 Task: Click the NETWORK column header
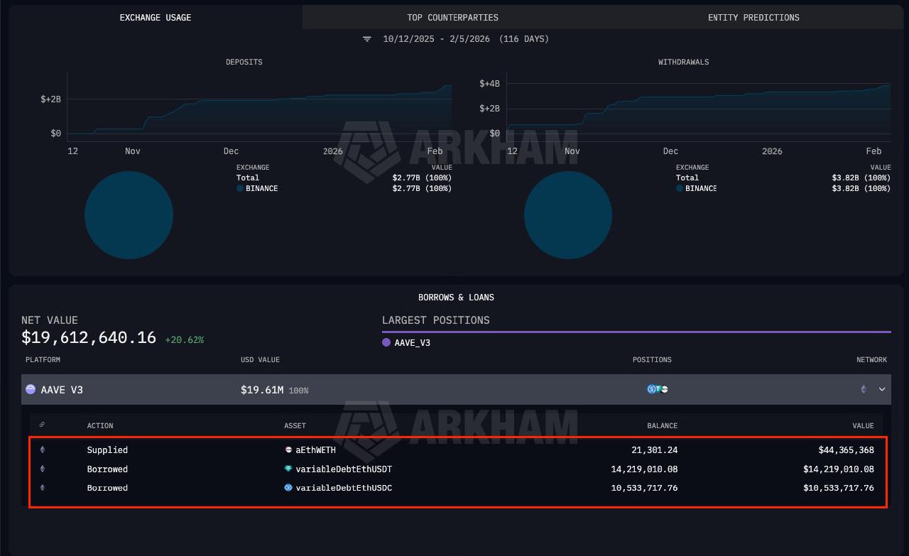(x=872, y=360)
